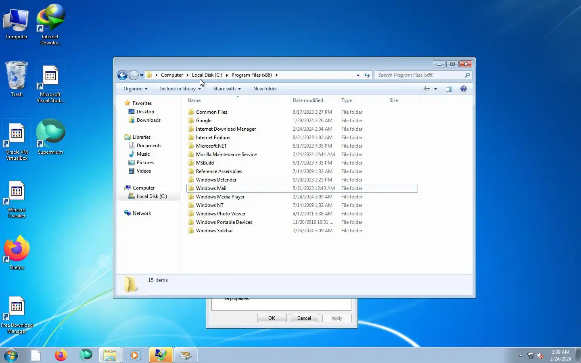This screenshot has height=363, width=581.
Task: Select Windows Portable Devices folder
Action: [302, 222]
